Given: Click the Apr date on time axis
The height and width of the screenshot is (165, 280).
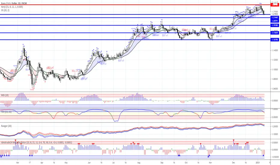Looking at the screenshot, I should point(42,163).
